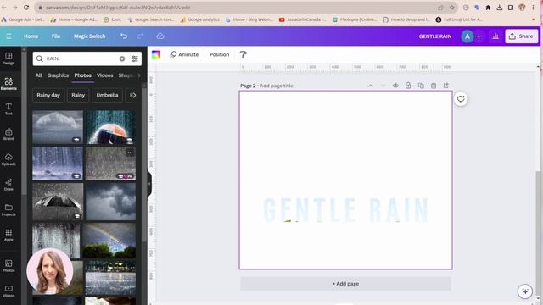
Task: Click the Add page button
Action: [345, 284]
